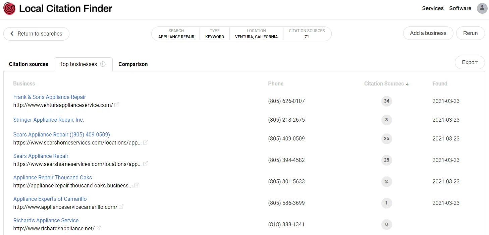
Task: Click Return to searches button
Action: pyautogui.click(x=36, y=34)
